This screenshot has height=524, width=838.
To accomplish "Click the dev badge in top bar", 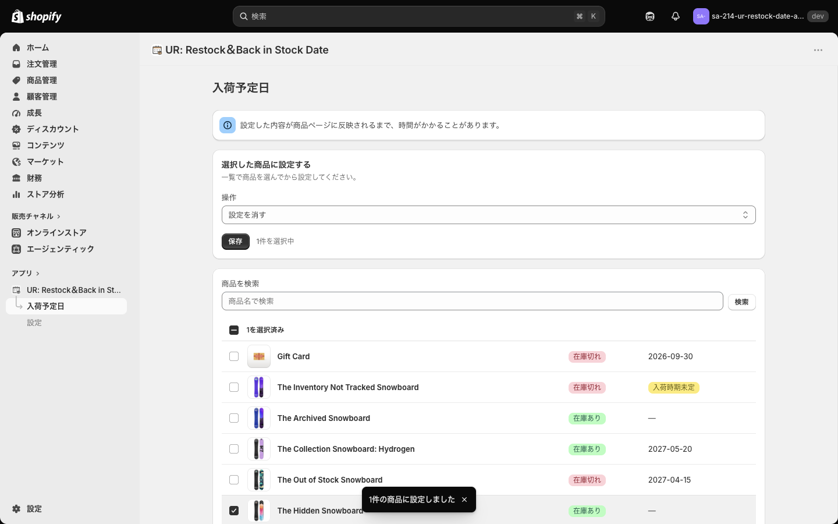I will [x=818, y=16].
